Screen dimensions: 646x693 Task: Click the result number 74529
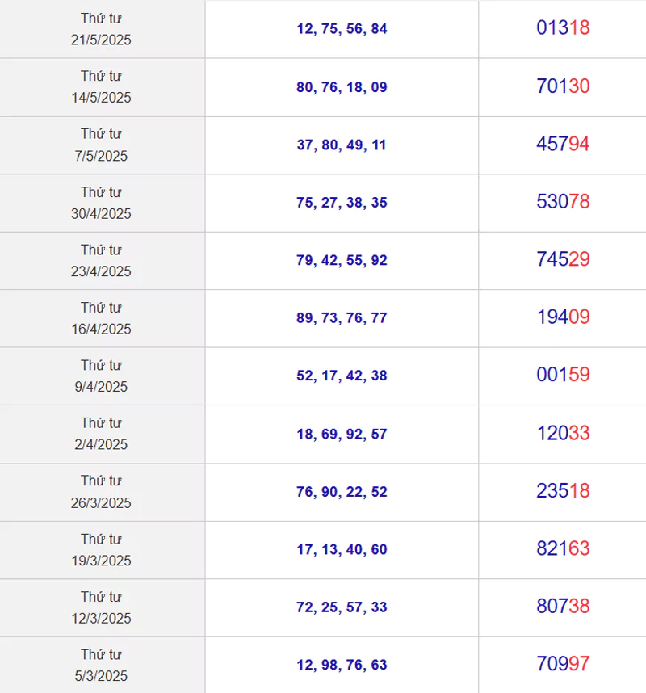tap(563, 259)
